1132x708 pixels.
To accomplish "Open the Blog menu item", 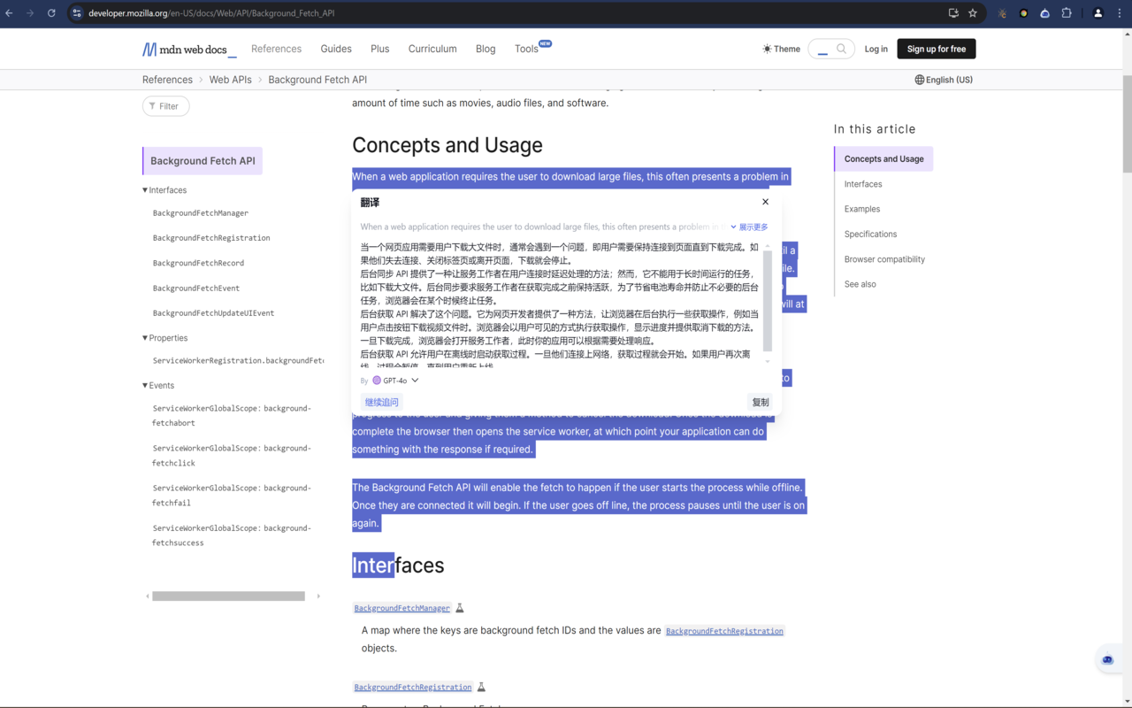I will coord(486,49).
